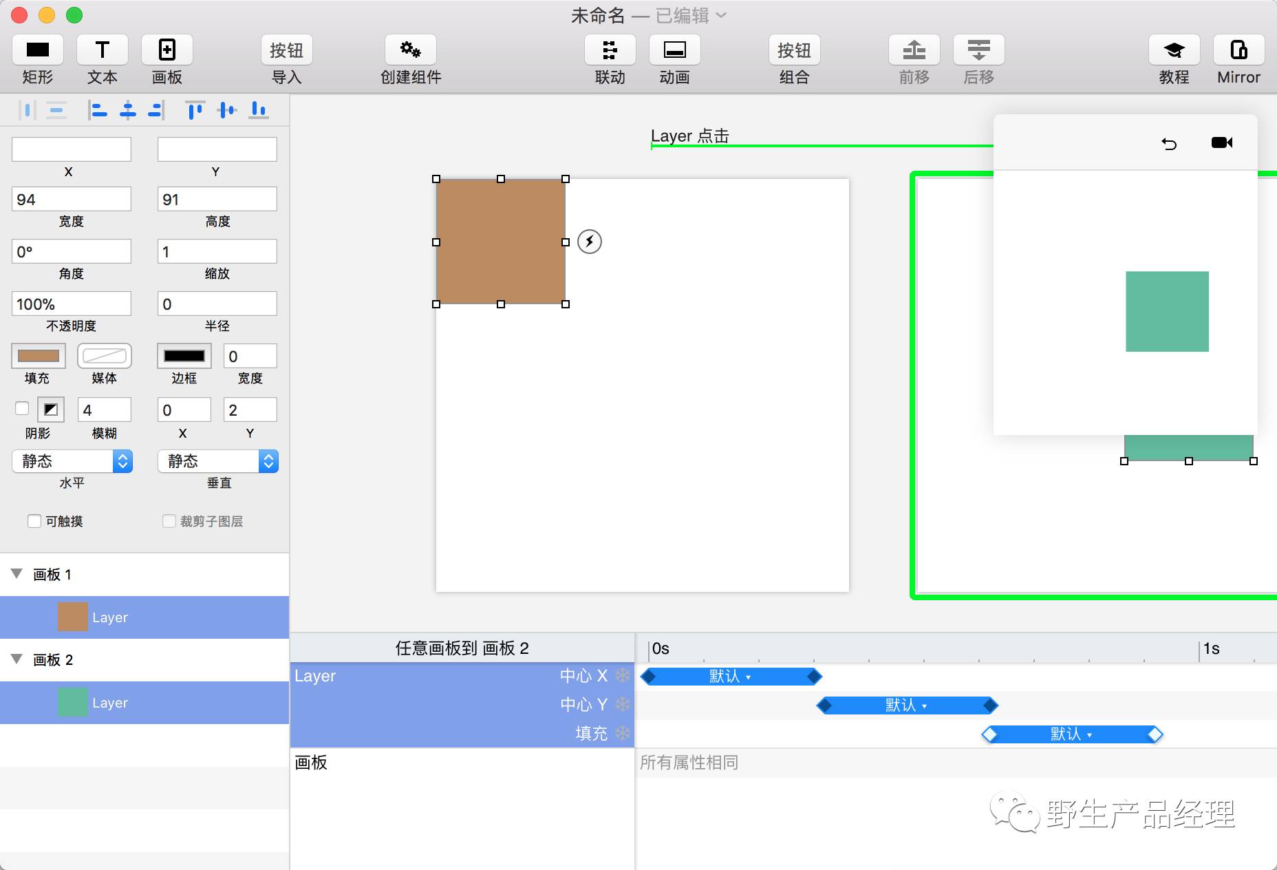This screenshot has height=870, width=1277.
Task: Open the 动画 animation tool
Action: click(x=675, y=50)
